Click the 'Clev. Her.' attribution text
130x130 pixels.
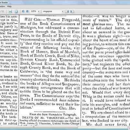67,108
